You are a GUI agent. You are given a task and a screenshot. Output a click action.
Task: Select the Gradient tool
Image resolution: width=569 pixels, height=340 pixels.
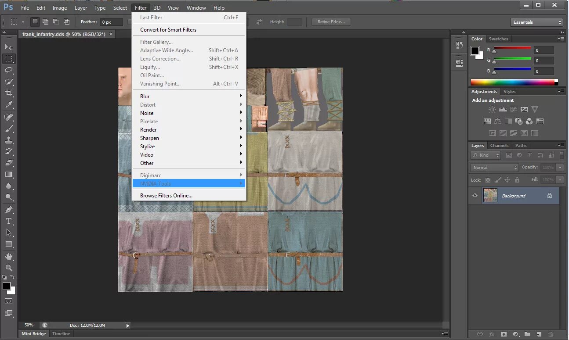pyautogui.click(x=9, y=174)
